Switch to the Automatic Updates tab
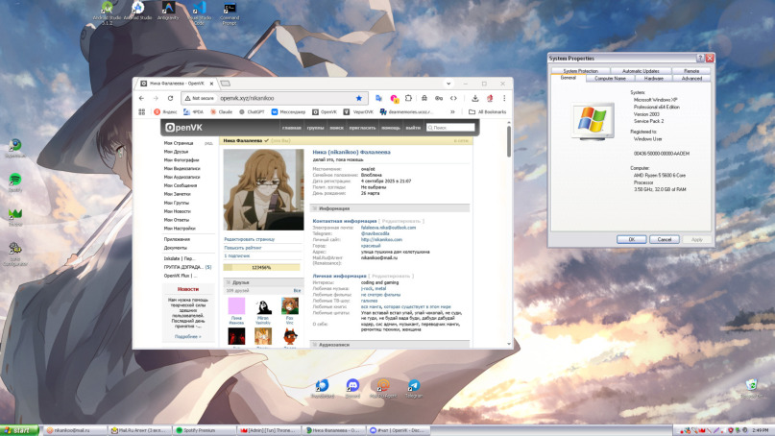Screen dimensions: 775x436 (641, 71)
